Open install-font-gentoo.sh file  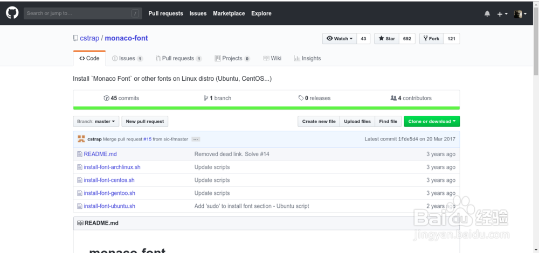(109, 193)
